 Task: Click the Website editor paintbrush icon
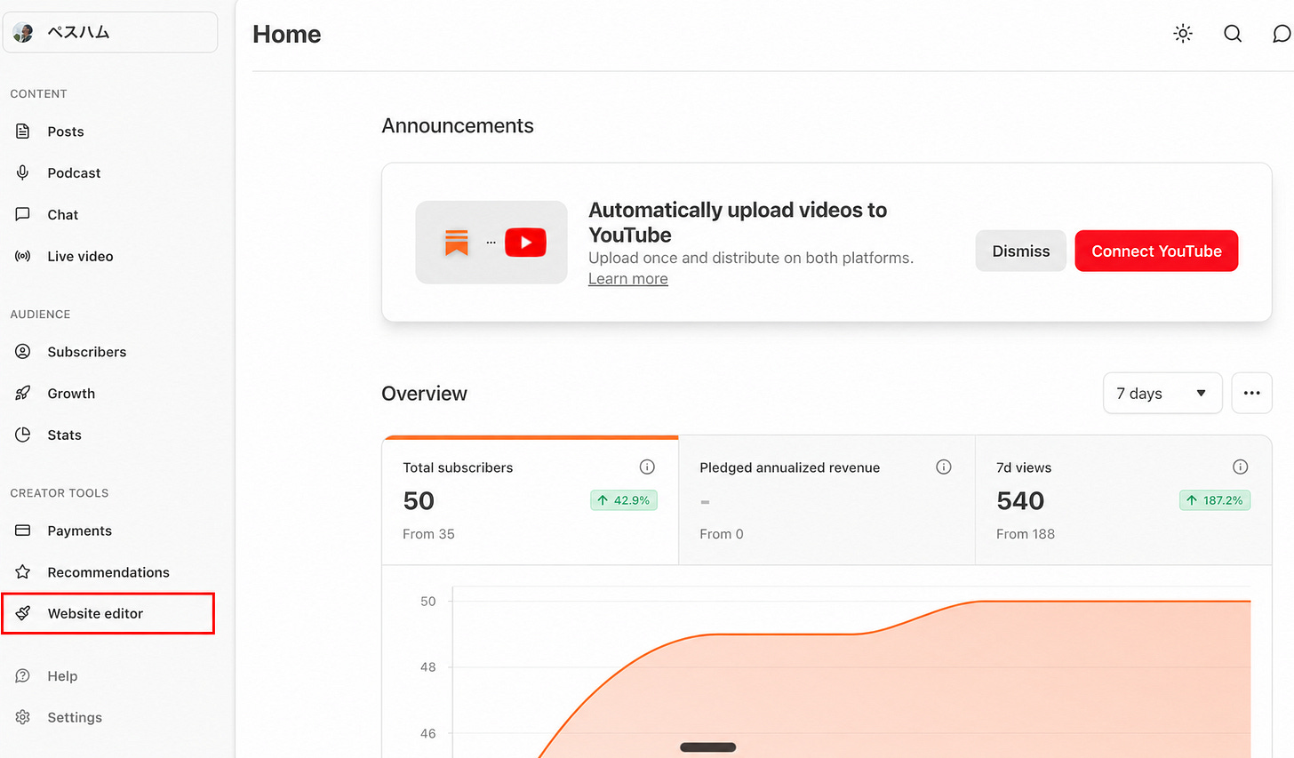point(23,613)
